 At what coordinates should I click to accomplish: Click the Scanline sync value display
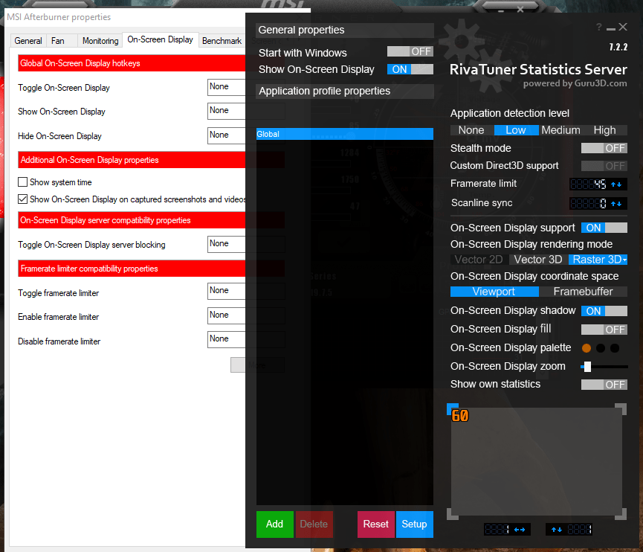click(588, 203)
